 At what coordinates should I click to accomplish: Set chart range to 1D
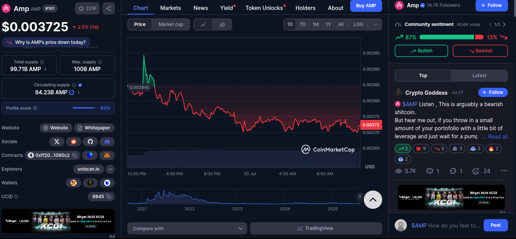[x=290, y=24]
